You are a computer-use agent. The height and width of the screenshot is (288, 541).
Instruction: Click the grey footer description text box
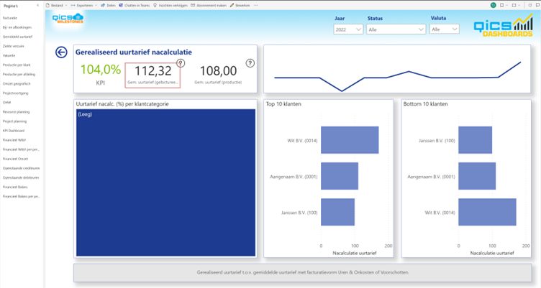pos(303,272)
